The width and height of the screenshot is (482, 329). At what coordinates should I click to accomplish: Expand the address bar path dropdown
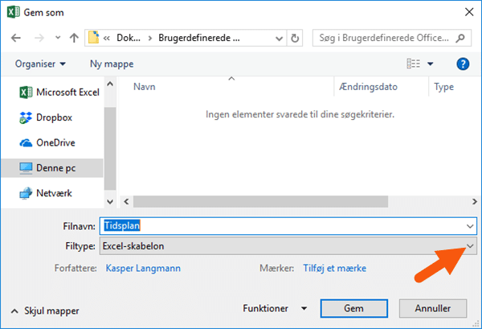[x=279, y=39]
